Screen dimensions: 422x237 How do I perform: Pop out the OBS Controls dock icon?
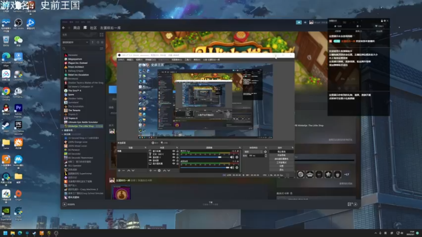[292, 147]
